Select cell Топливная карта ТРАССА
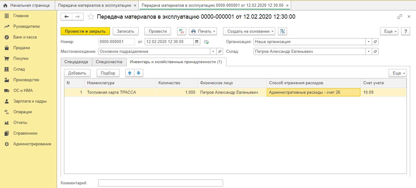 [x=120, y=92]
